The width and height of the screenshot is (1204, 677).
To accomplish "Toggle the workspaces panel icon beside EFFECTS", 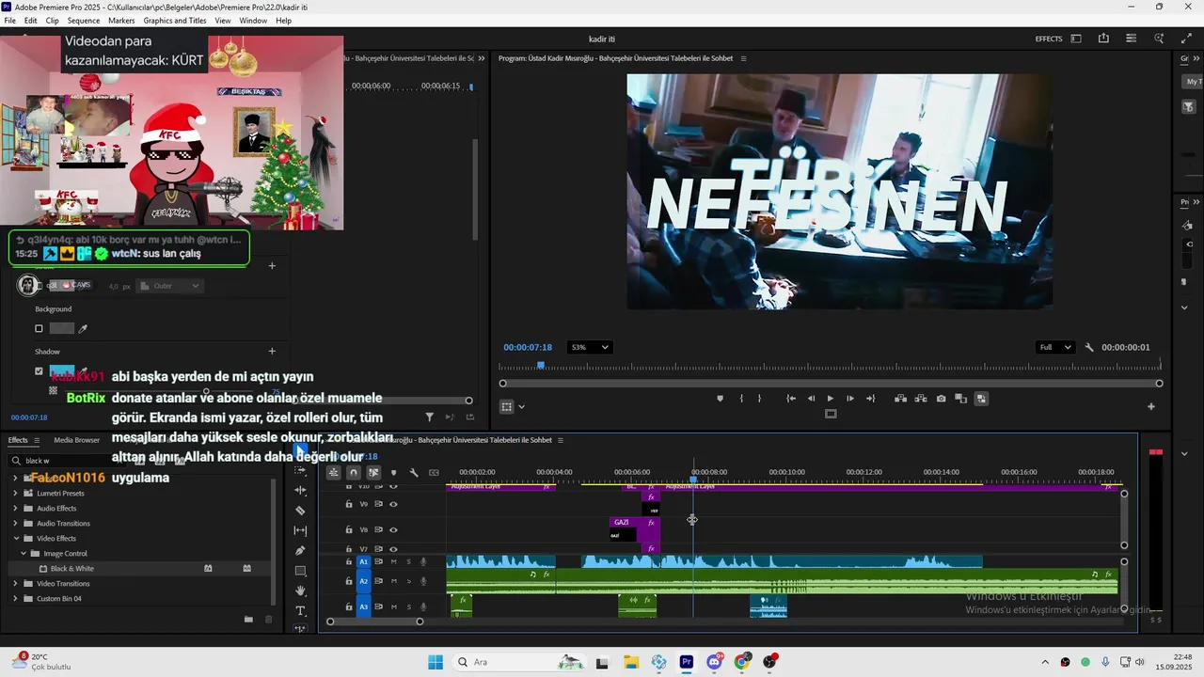I will [1076, 39].
